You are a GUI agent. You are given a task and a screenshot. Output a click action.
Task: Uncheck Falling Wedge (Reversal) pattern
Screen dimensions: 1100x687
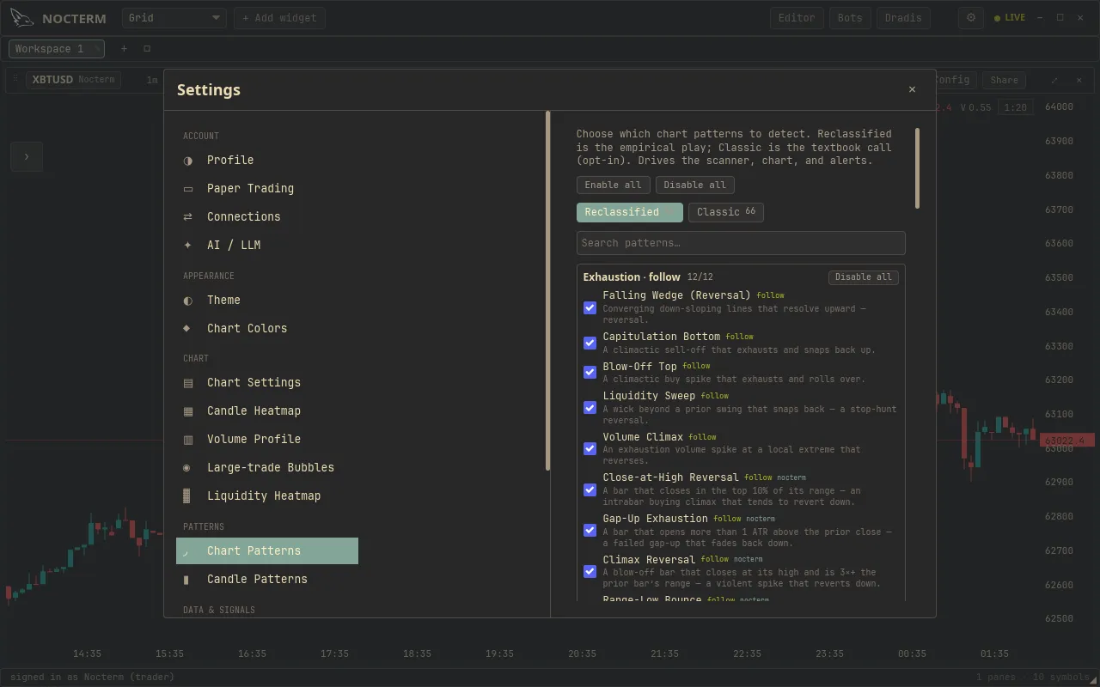(x=590, y=307)
